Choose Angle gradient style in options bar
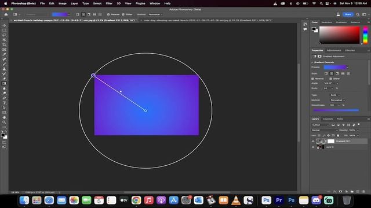 pyautogui.click(x=89, y=14)
